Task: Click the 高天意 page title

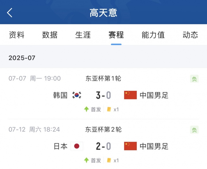Action: (x=103, y=13)
